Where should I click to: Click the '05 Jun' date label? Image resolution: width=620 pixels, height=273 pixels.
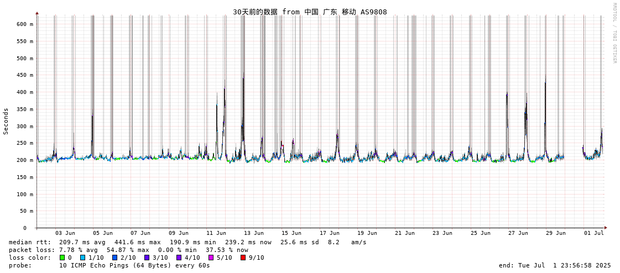click(x=103, y=233)
